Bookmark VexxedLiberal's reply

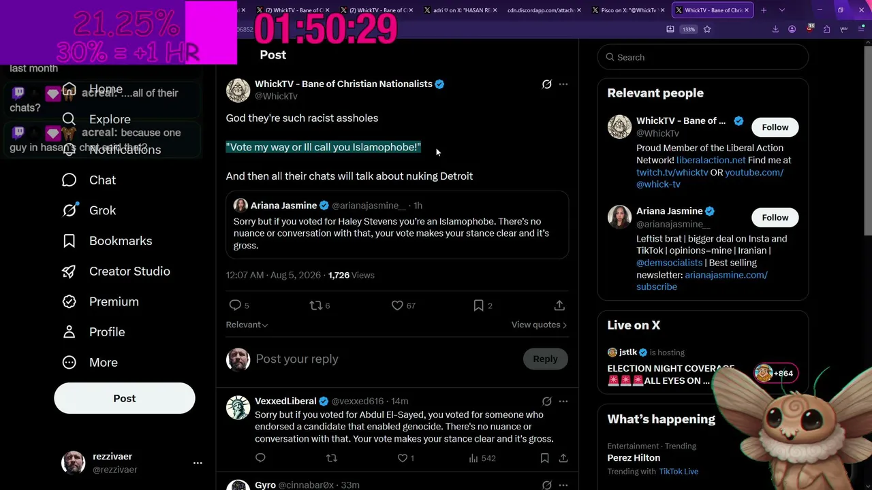click(544, 458)
